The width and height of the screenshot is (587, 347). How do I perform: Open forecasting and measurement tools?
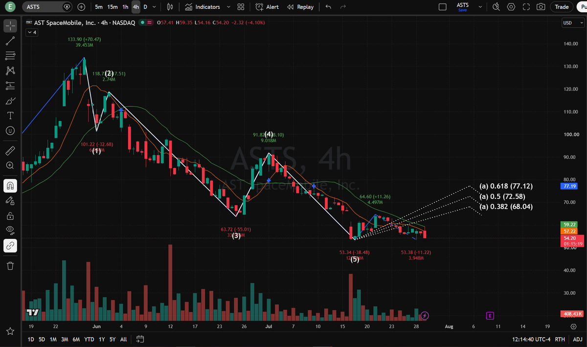point(10,86)
